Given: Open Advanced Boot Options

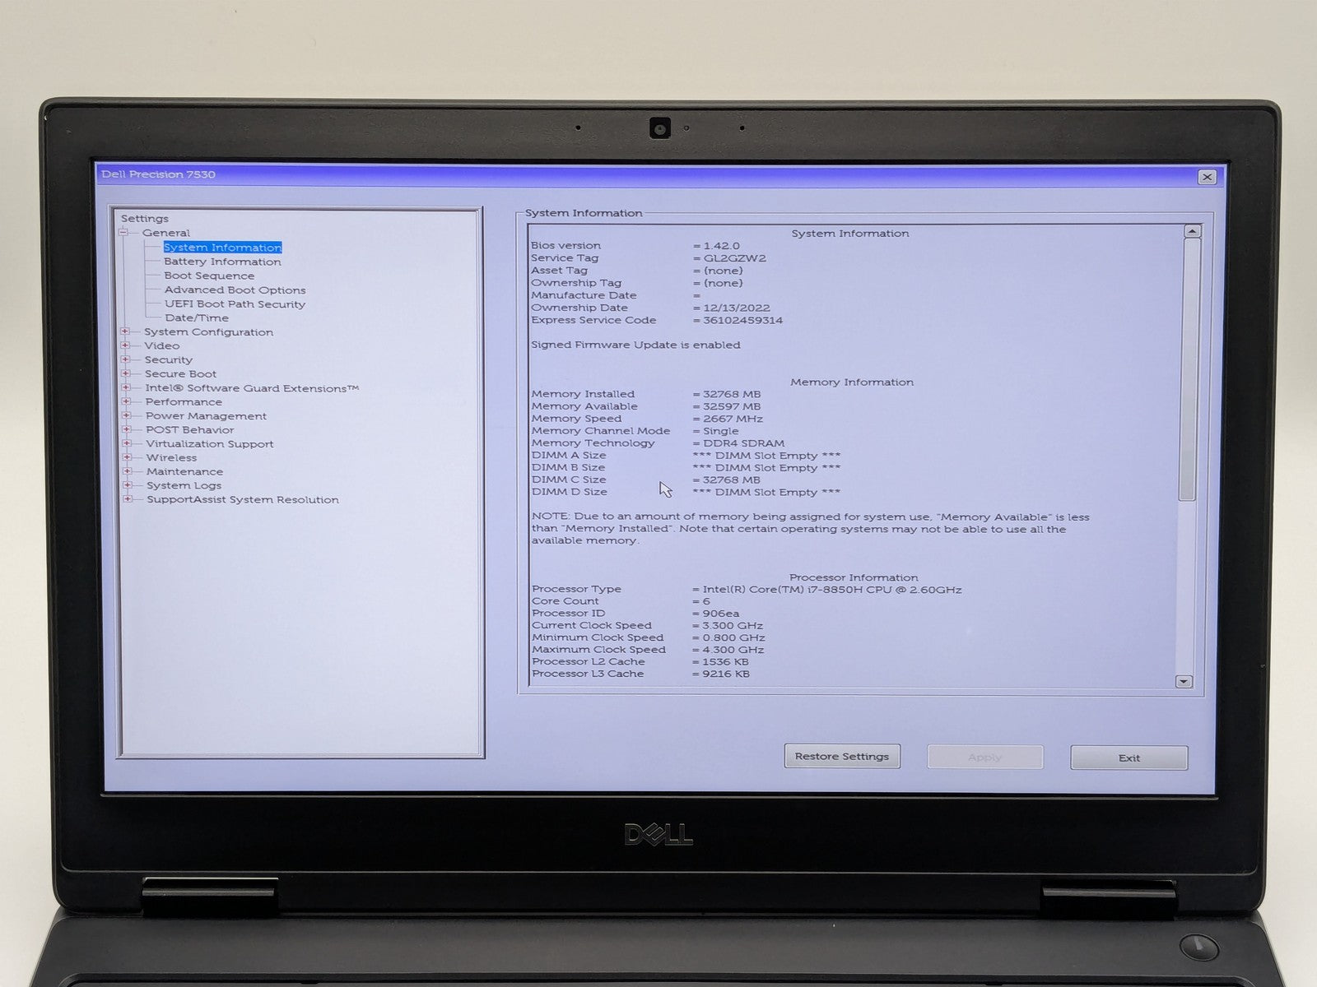Looking at the screenshot, I should [235, 290].
